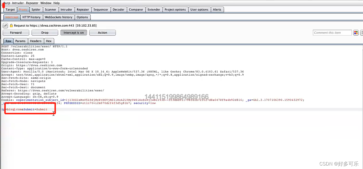363x169 pixels.
Task: Switch to the Sequencer tab
Action: tap(101, 9)
